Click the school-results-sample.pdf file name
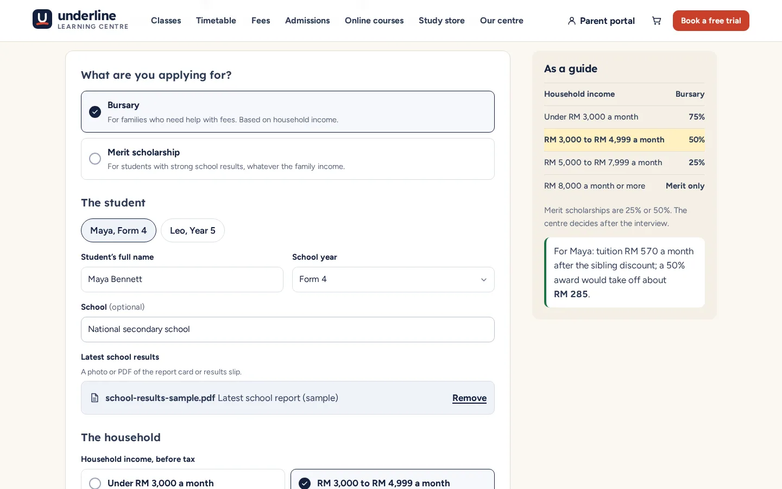 click(x=160, y=398)
